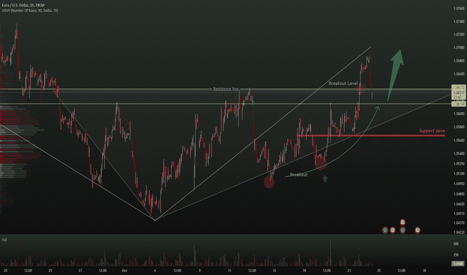Click date 30 on time axis
The width and height of the screenshot is (467, 275).
pyautogui.click(x=424, y=270)
